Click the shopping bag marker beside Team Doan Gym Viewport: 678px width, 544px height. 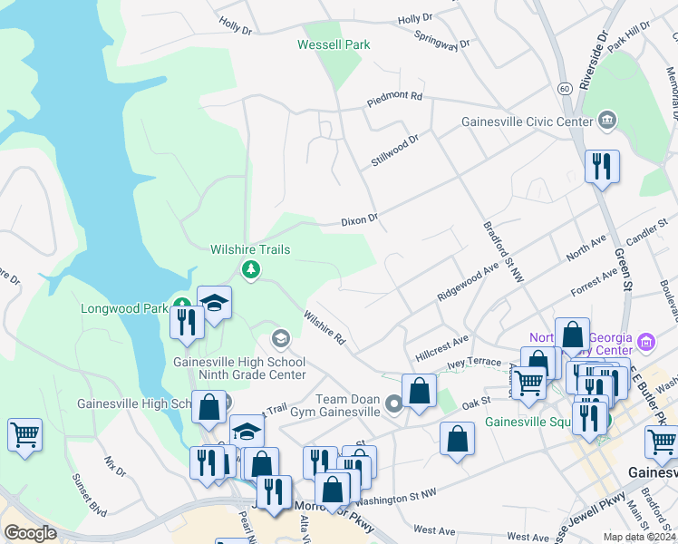[419, 391]
